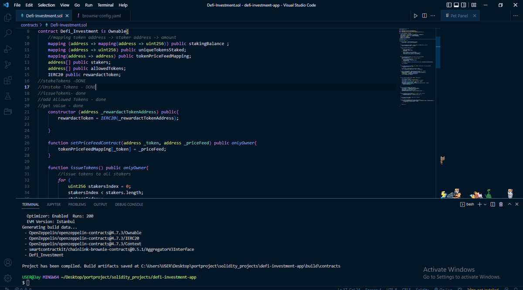Open the File menu
This screenshot has height=290, width=523.
point(17,5)
